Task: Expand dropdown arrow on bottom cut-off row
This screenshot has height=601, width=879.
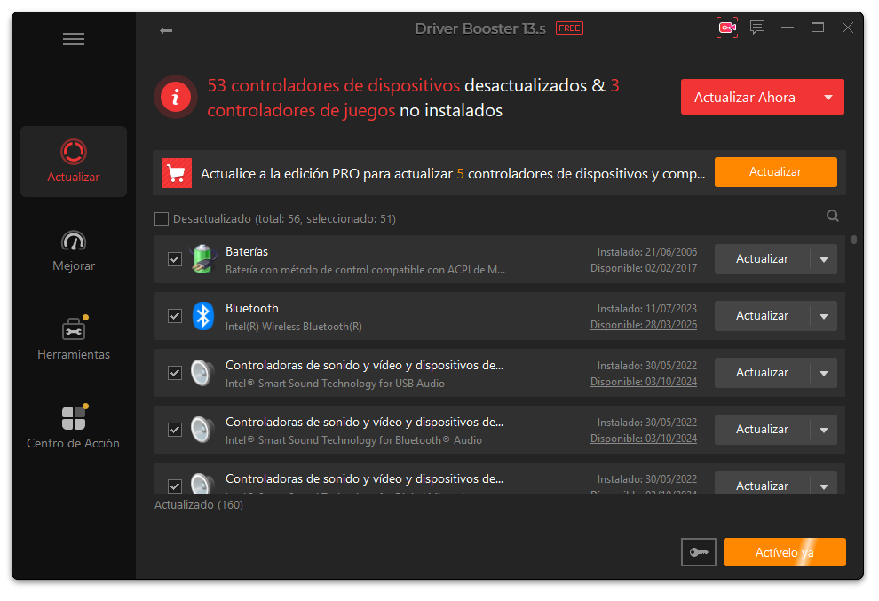Action: tap(824, 486)
